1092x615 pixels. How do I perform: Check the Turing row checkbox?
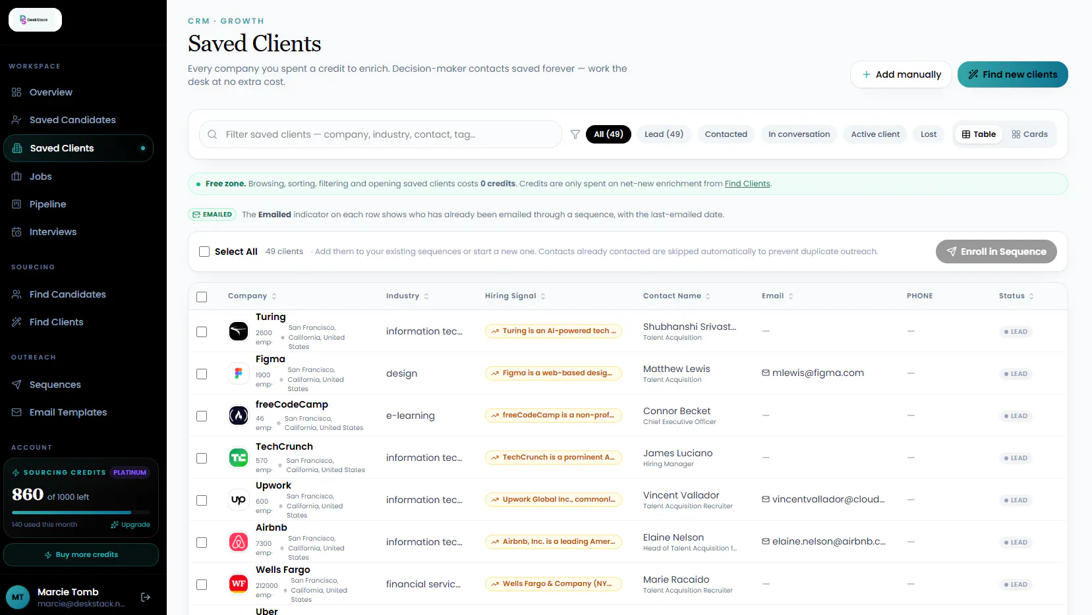tap(202, 332)
